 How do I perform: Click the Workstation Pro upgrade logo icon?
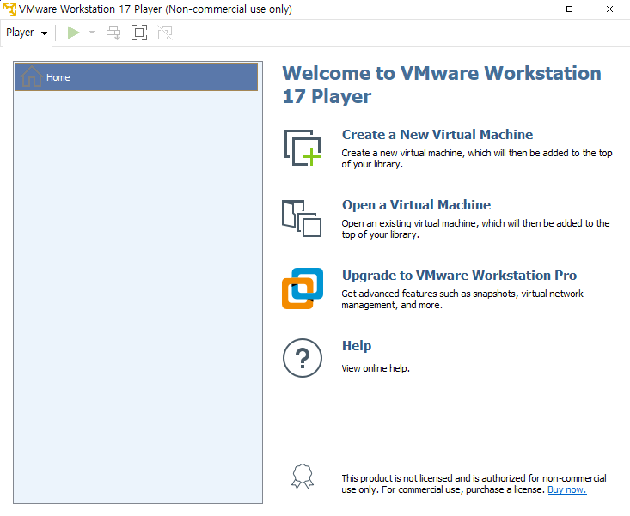(303, 288)
